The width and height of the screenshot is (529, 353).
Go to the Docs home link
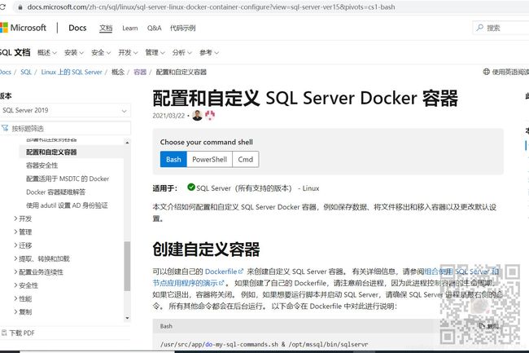(77, 28)
